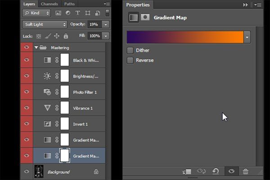270x180 pixels.
Task: Click lock position move icon
Action: pos(57,36)
